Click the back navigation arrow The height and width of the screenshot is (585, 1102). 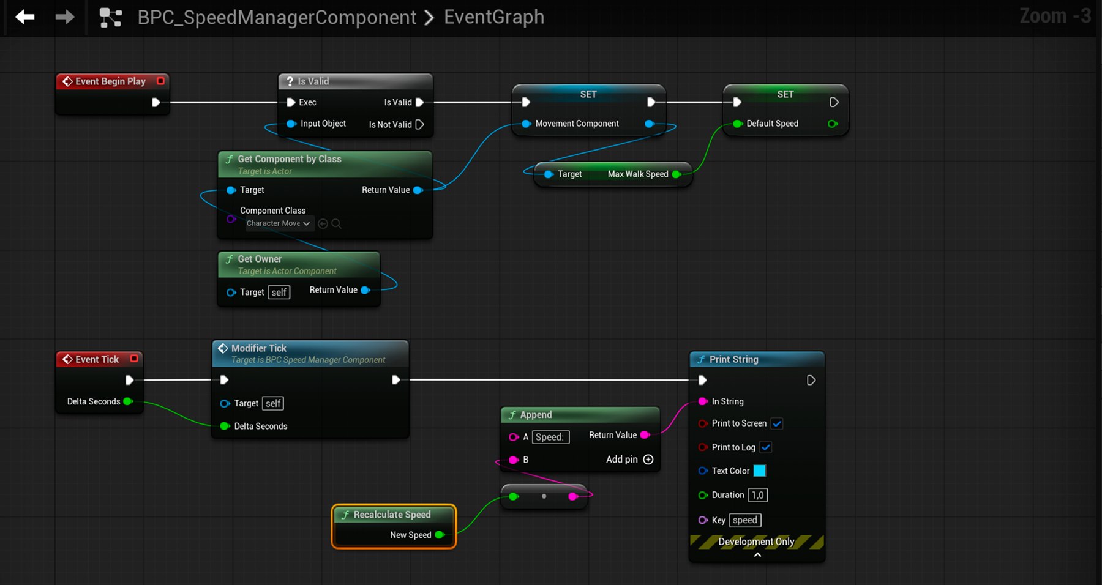click(24, 17)
